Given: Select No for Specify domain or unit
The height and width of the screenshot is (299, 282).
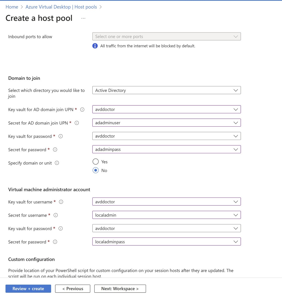Looking at the screenshot, I should (x=96, y=170).
